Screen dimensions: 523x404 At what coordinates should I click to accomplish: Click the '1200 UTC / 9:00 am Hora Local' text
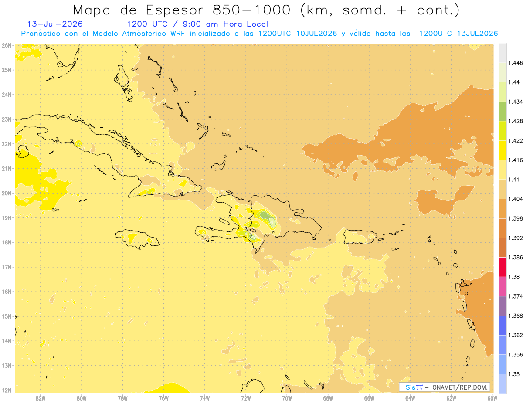(197, 24)
